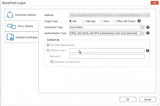The image size is (160, 106).
Task: Open help icon beside Connection Type
Action: (x=148, y=27)
